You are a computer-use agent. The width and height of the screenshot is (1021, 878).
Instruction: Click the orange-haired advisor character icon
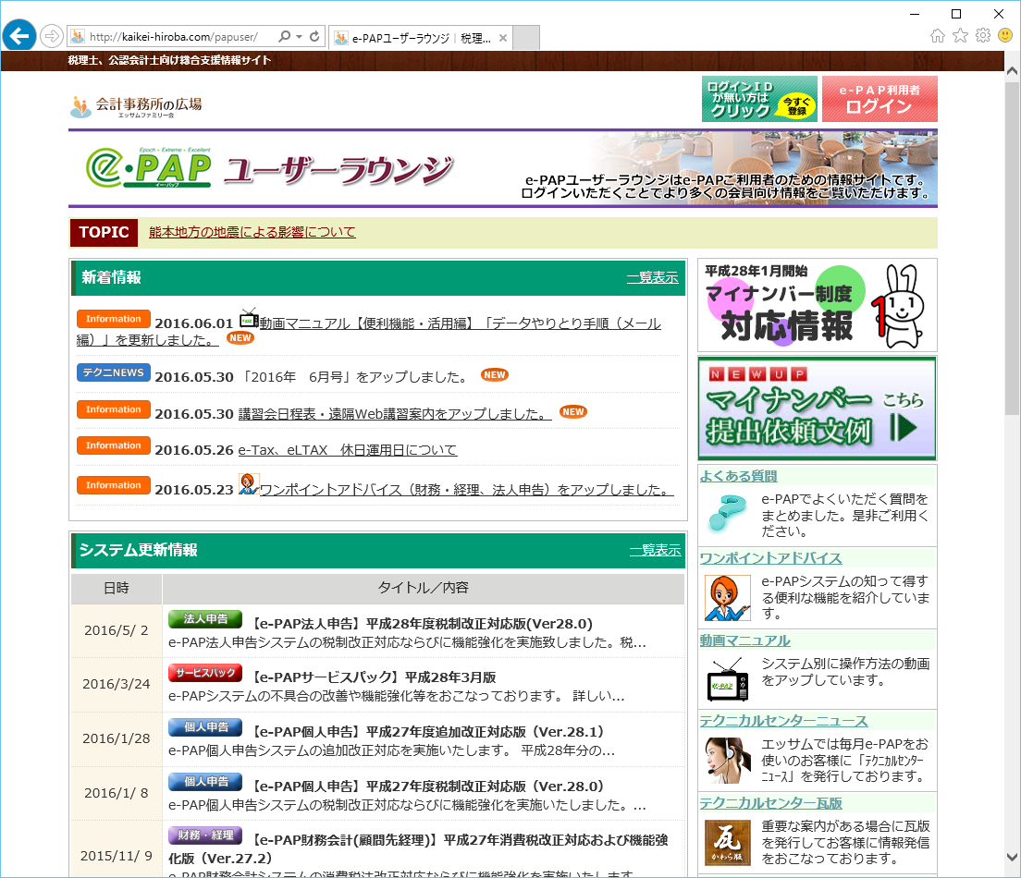click(727, 598)
